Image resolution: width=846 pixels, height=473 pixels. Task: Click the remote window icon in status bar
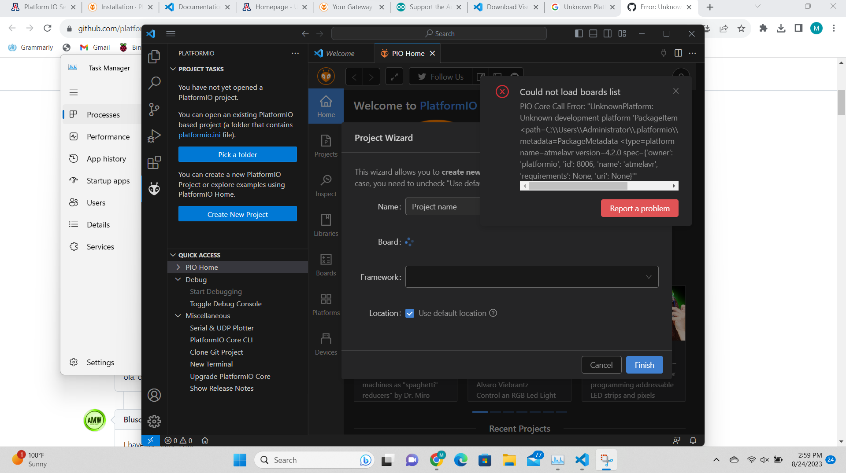(151, 440)
